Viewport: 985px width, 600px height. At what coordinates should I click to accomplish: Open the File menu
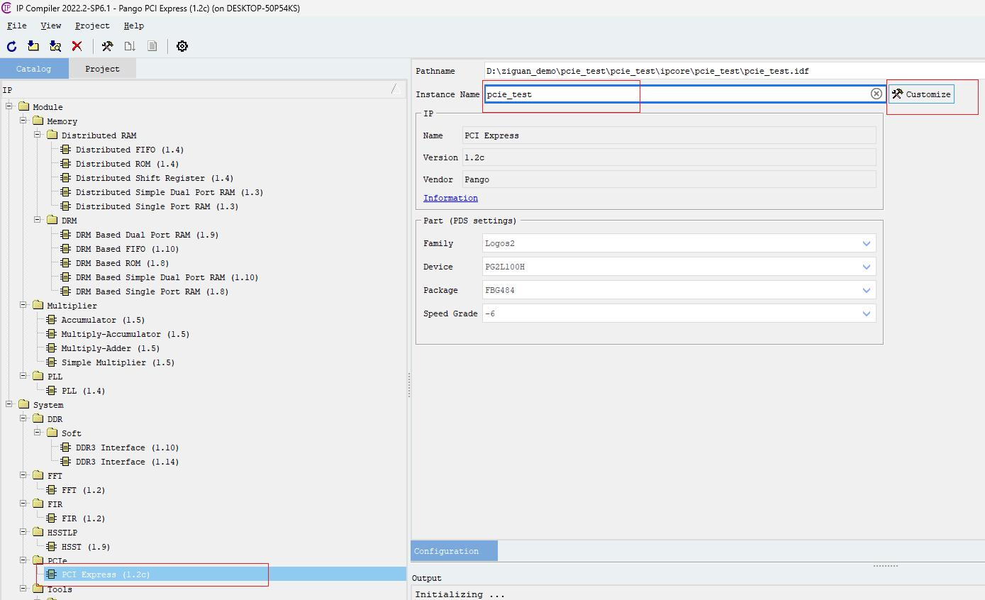coord(16,26)
